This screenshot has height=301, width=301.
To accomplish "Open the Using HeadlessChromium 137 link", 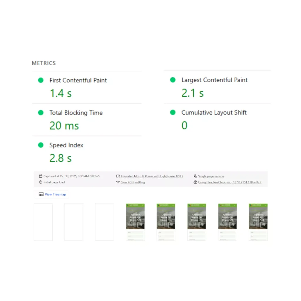I will [x=230, y=182].
